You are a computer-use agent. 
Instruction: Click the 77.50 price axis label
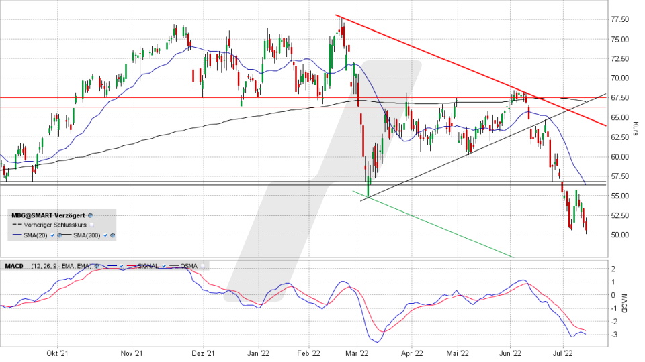[x=619, y=19]
